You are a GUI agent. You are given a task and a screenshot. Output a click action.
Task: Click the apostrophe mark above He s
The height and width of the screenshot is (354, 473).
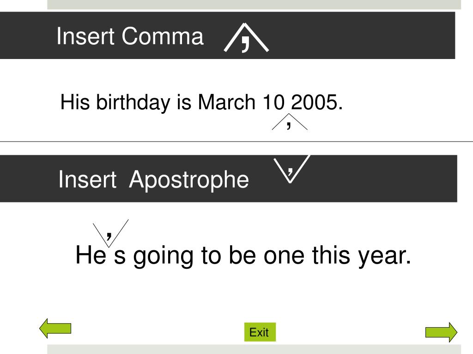[x=110, y=234]
